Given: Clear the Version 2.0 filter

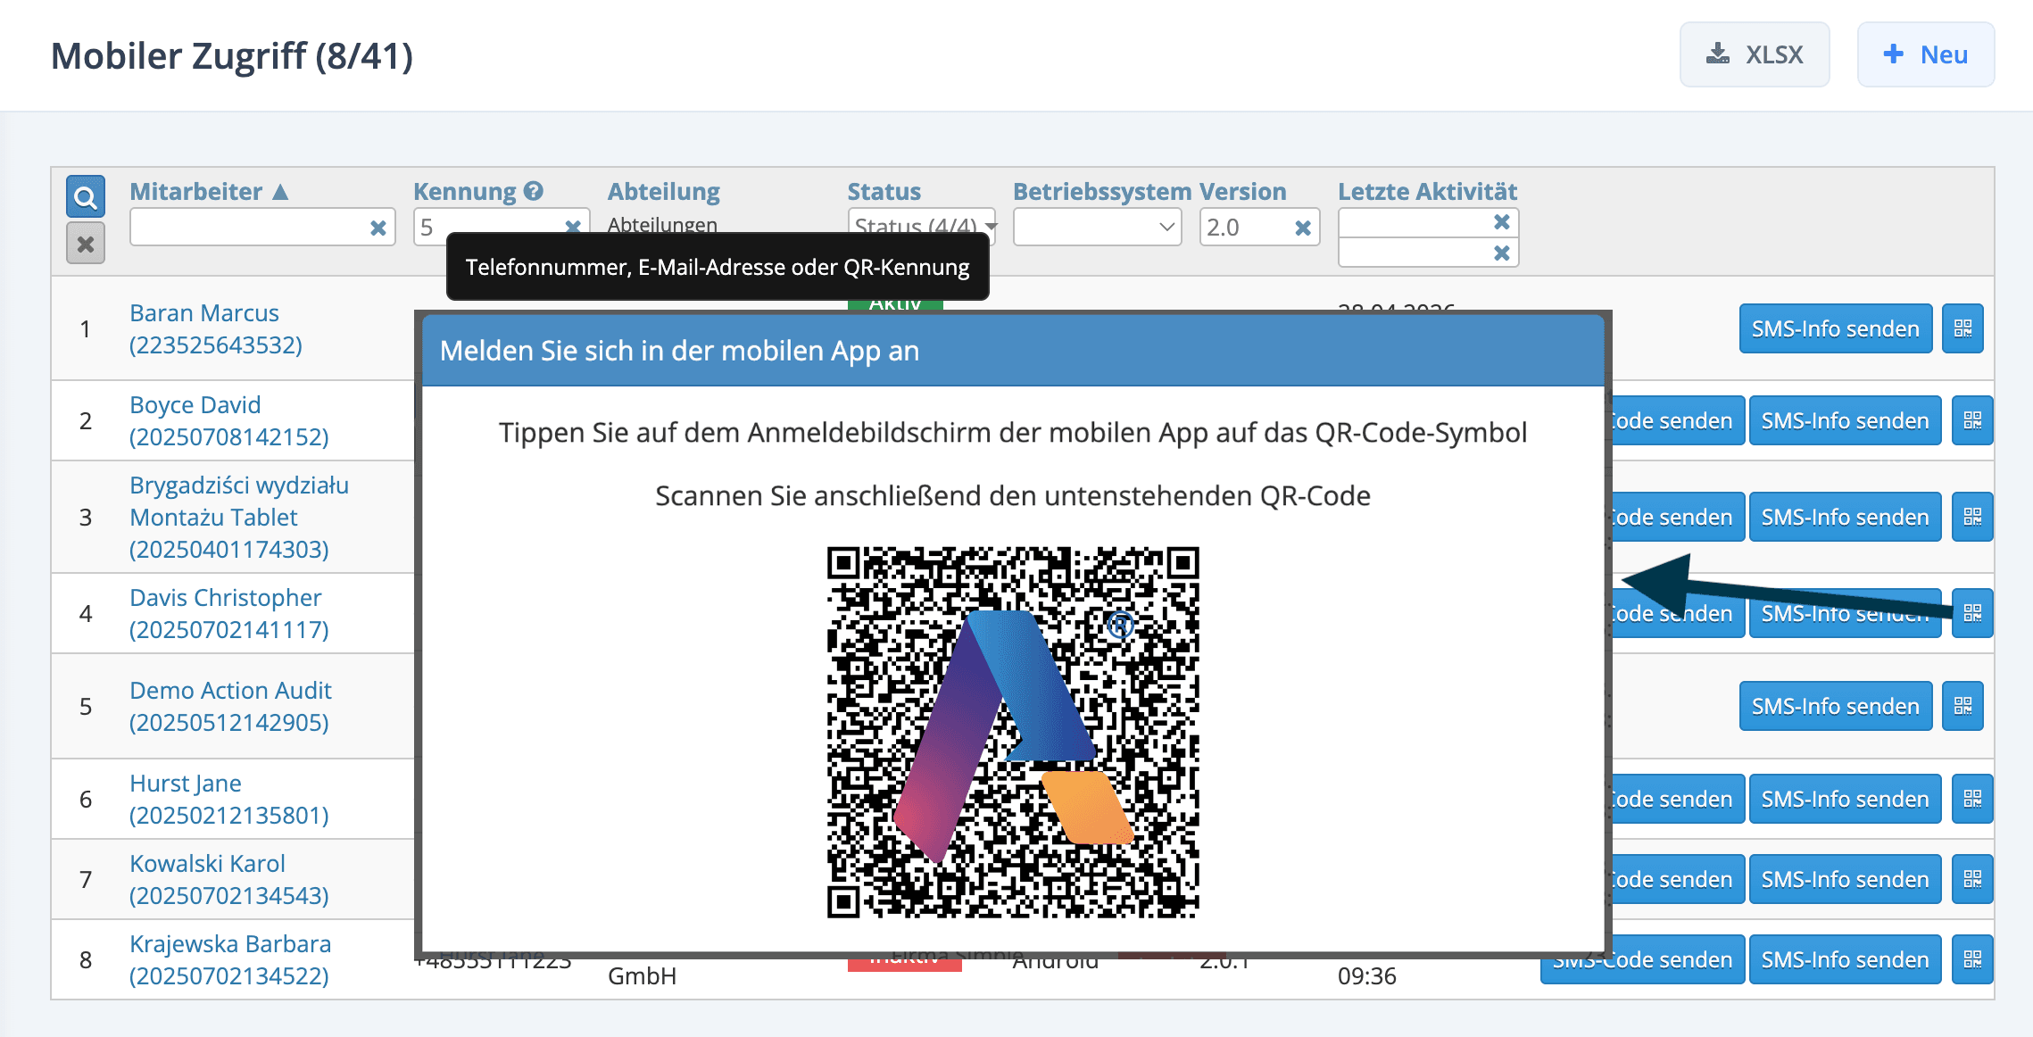Looking at the screenshot, I should (1303, 228).
